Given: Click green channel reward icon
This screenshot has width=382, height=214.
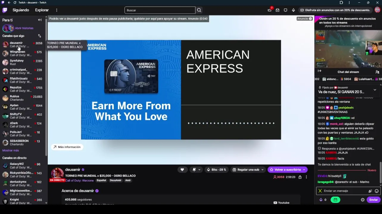Looking at the screenshot, I should click(x=335, y=200).
